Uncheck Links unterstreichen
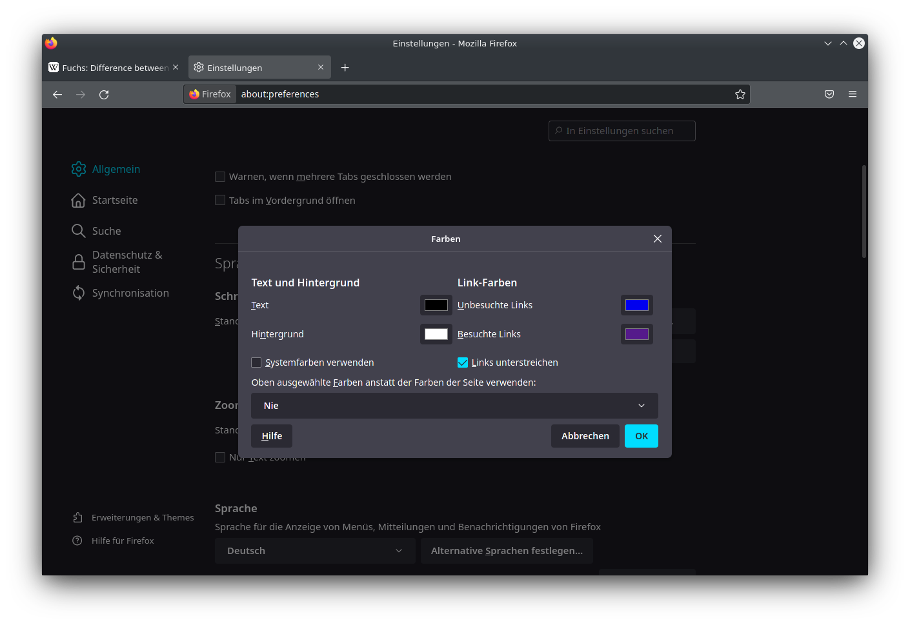Image resolution: width=910 pixels, height=625 pixels. pyautogui.click(x=463, y=362)
